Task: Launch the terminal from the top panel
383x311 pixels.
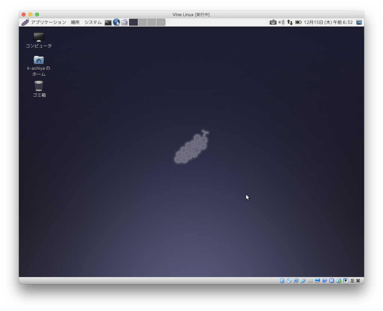Action: [x=108, y=22]
